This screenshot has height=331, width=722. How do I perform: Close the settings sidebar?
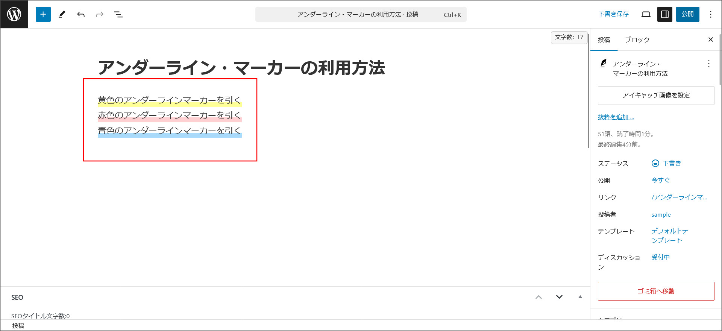click(711, 39)
